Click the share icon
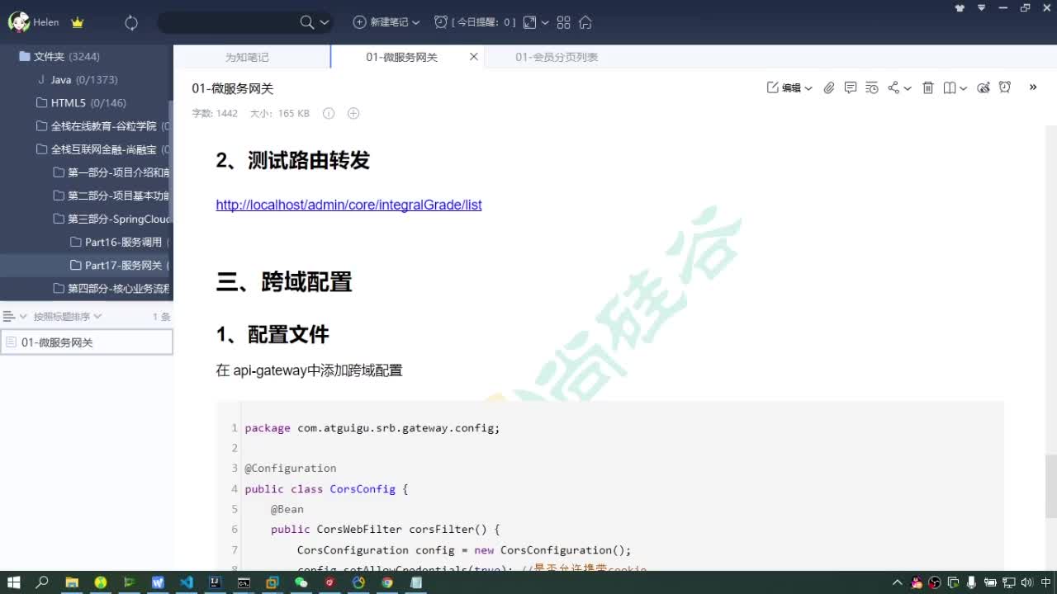The height and width of the screenshot is (594, 1057). click(893, 87)
